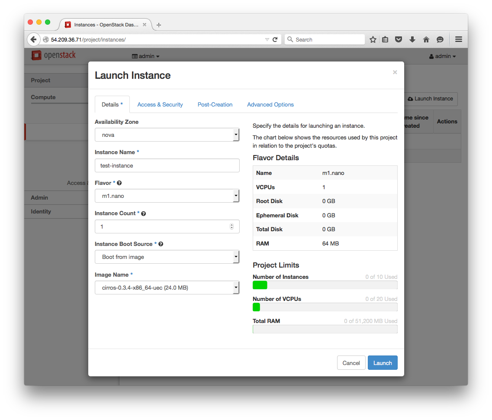Switch to Access & Security tab
Image resolution: width=492 pixels, height=420 pixels.
[160, 105]
